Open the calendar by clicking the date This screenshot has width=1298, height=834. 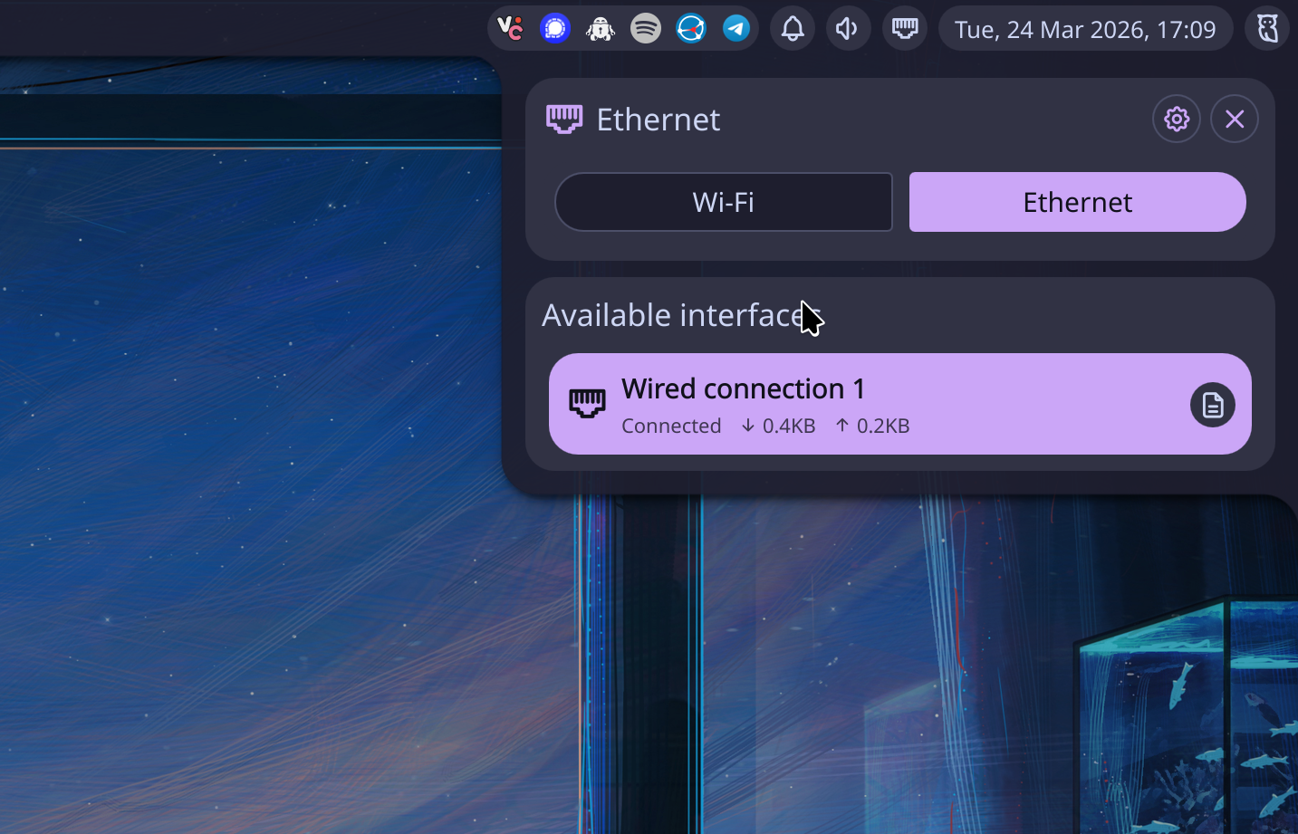tap(1084, 28)
